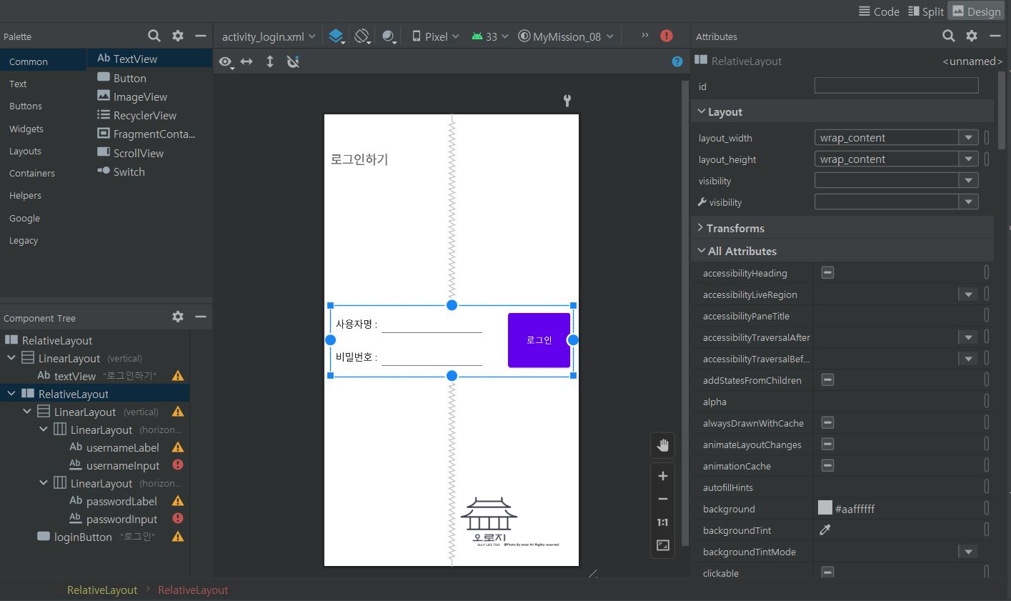1011x601 pixels.
Task: Toggle addStatesFromChildren checkbox
Action: point(827,379)
